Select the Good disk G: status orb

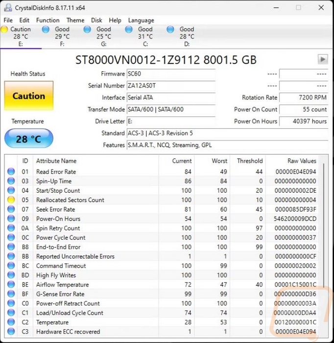87,29
